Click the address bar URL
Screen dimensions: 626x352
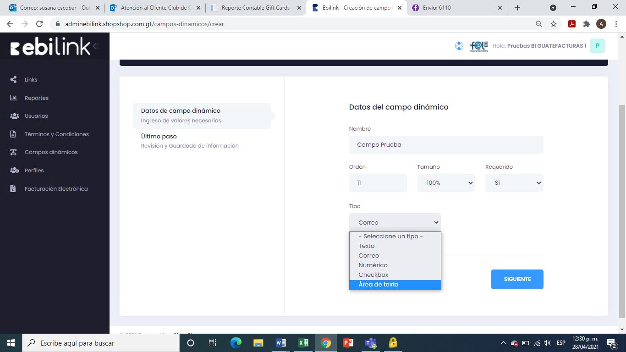point(144,24)
